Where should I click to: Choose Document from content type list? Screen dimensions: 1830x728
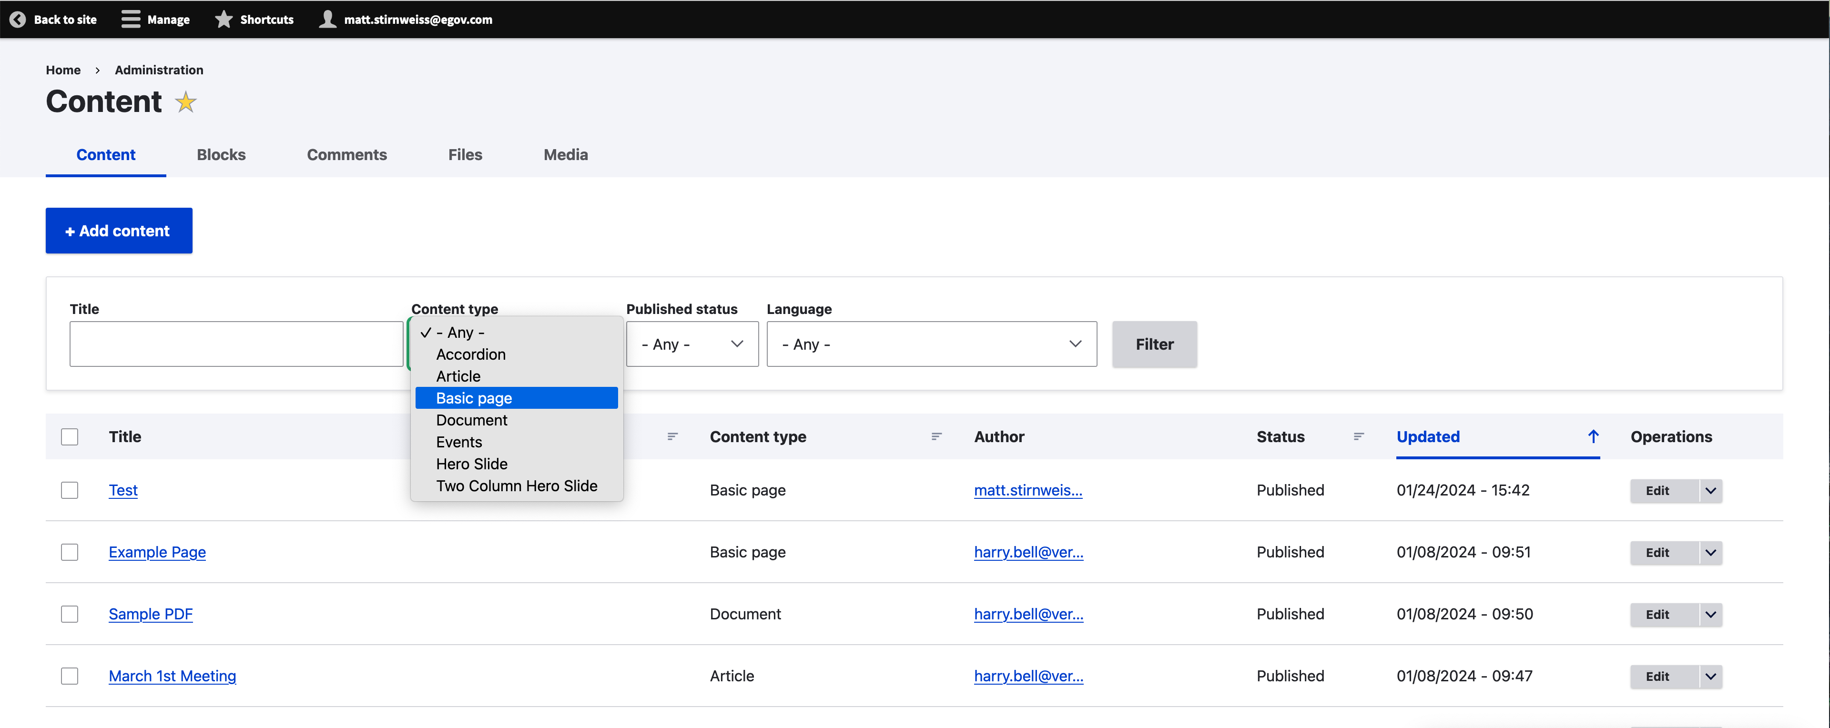[x=517, y=420]
